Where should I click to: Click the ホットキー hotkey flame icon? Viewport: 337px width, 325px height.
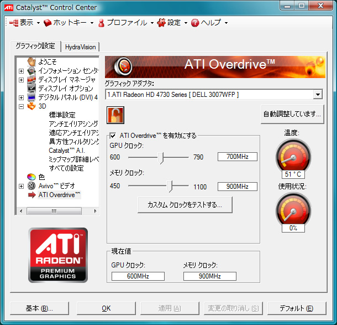48,23
